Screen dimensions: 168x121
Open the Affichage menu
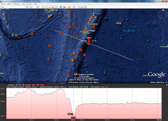pyautogui.click(x=17, y=4)
